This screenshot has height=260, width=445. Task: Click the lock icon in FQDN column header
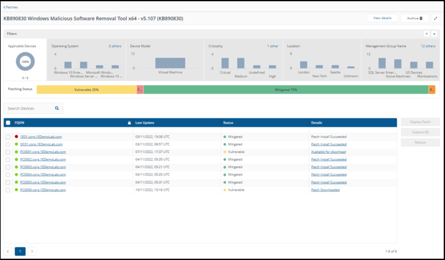tap(130, 122)
